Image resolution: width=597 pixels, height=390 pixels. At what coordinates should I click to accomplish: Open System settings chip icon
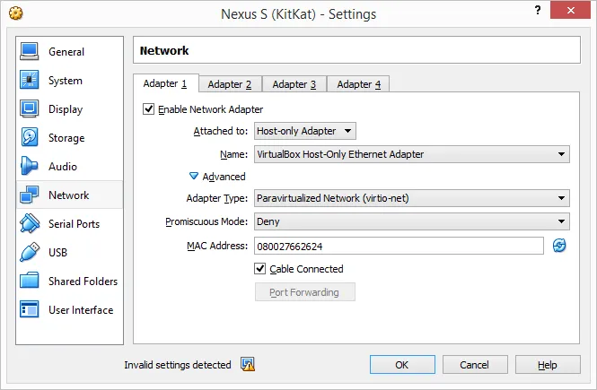click(30, 80)
